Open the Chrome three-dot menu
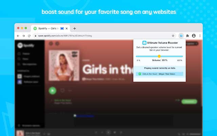 (200, 36)
